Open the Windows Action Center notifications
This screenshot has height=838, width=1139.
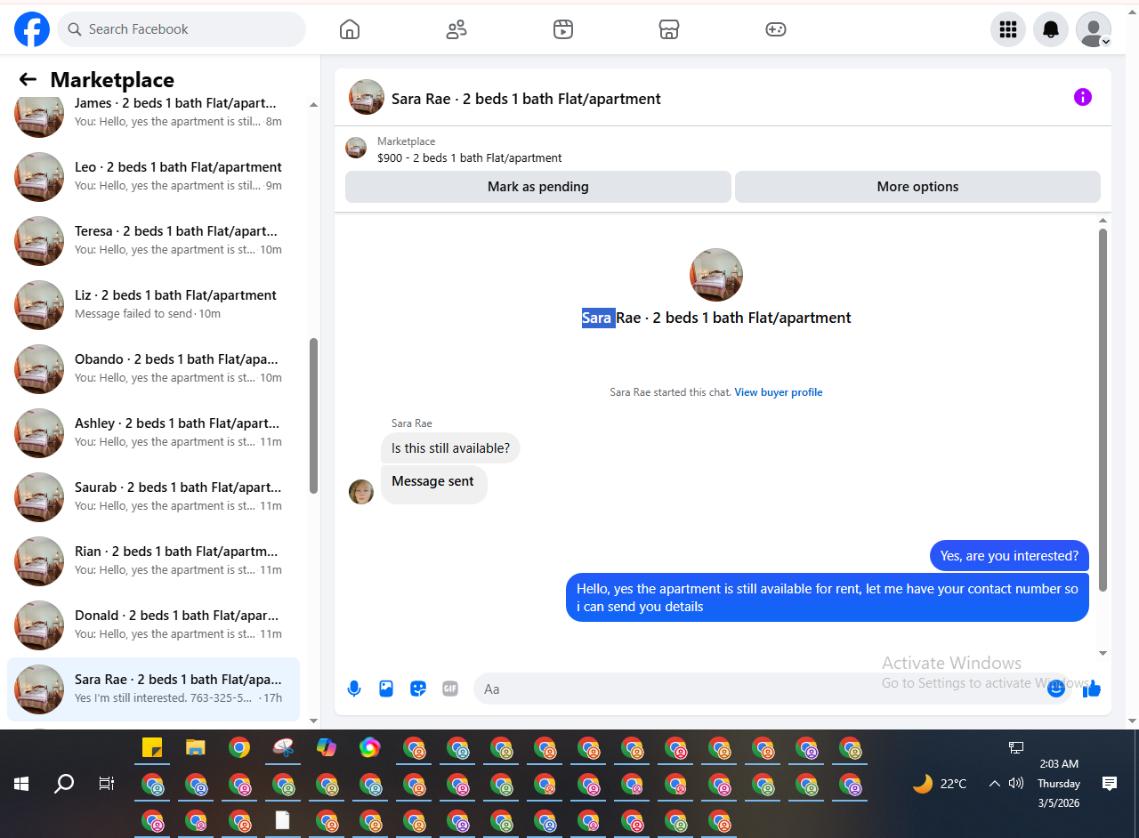click(x=1110, y=784)
